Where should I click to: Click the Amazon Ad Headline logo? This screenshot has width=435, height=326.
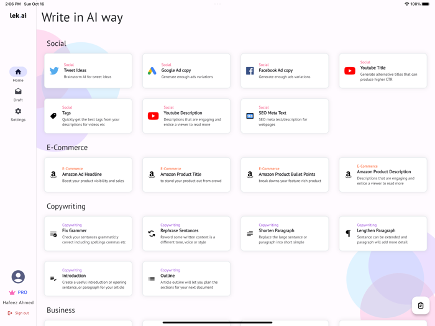[53, 174]
